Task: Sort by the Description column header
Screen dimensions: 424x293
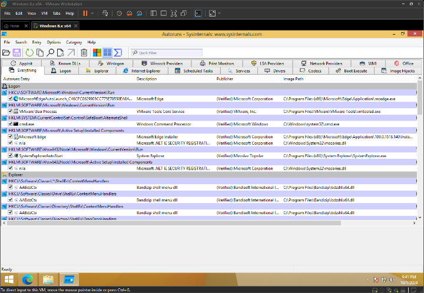Action: coord(175,79)
